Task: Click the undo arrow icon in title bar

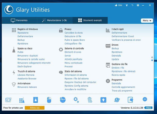Action: [x=132, y=5]
